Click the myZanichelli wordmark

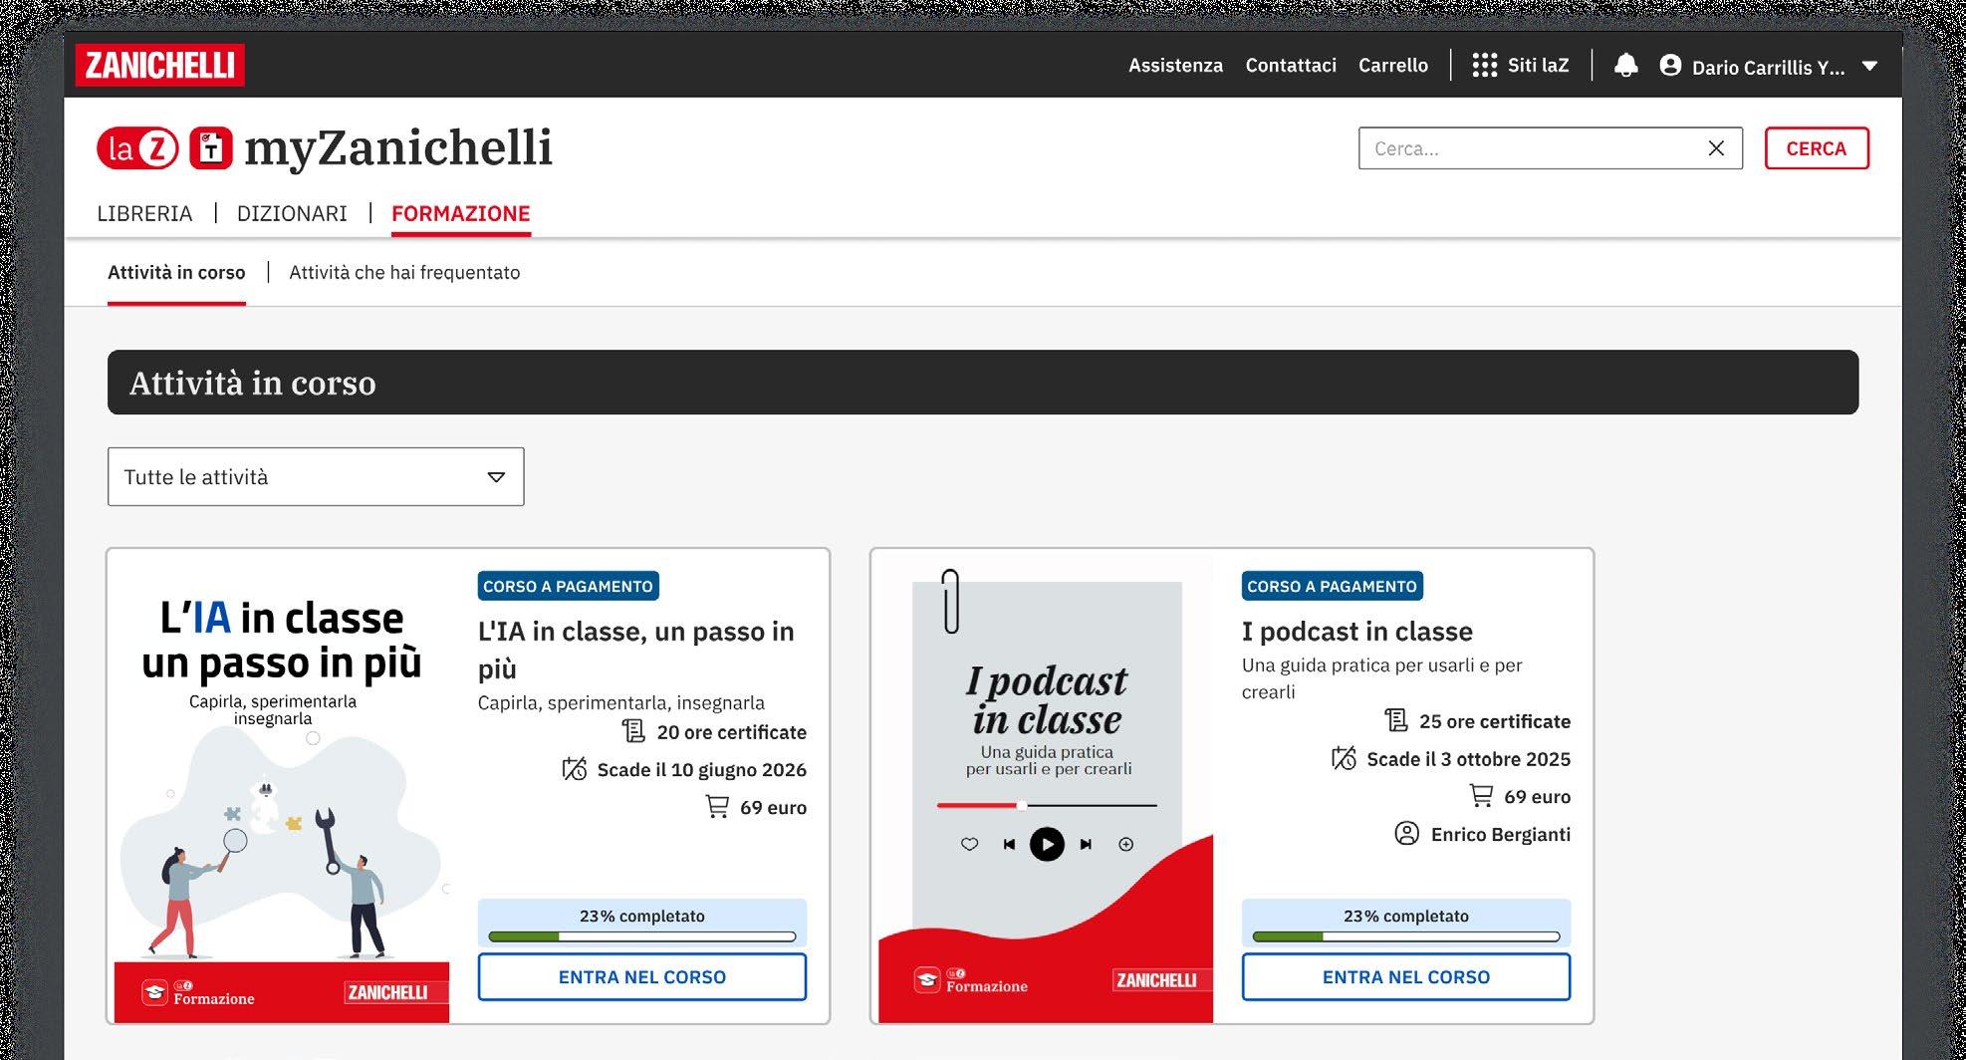point(398,148)
